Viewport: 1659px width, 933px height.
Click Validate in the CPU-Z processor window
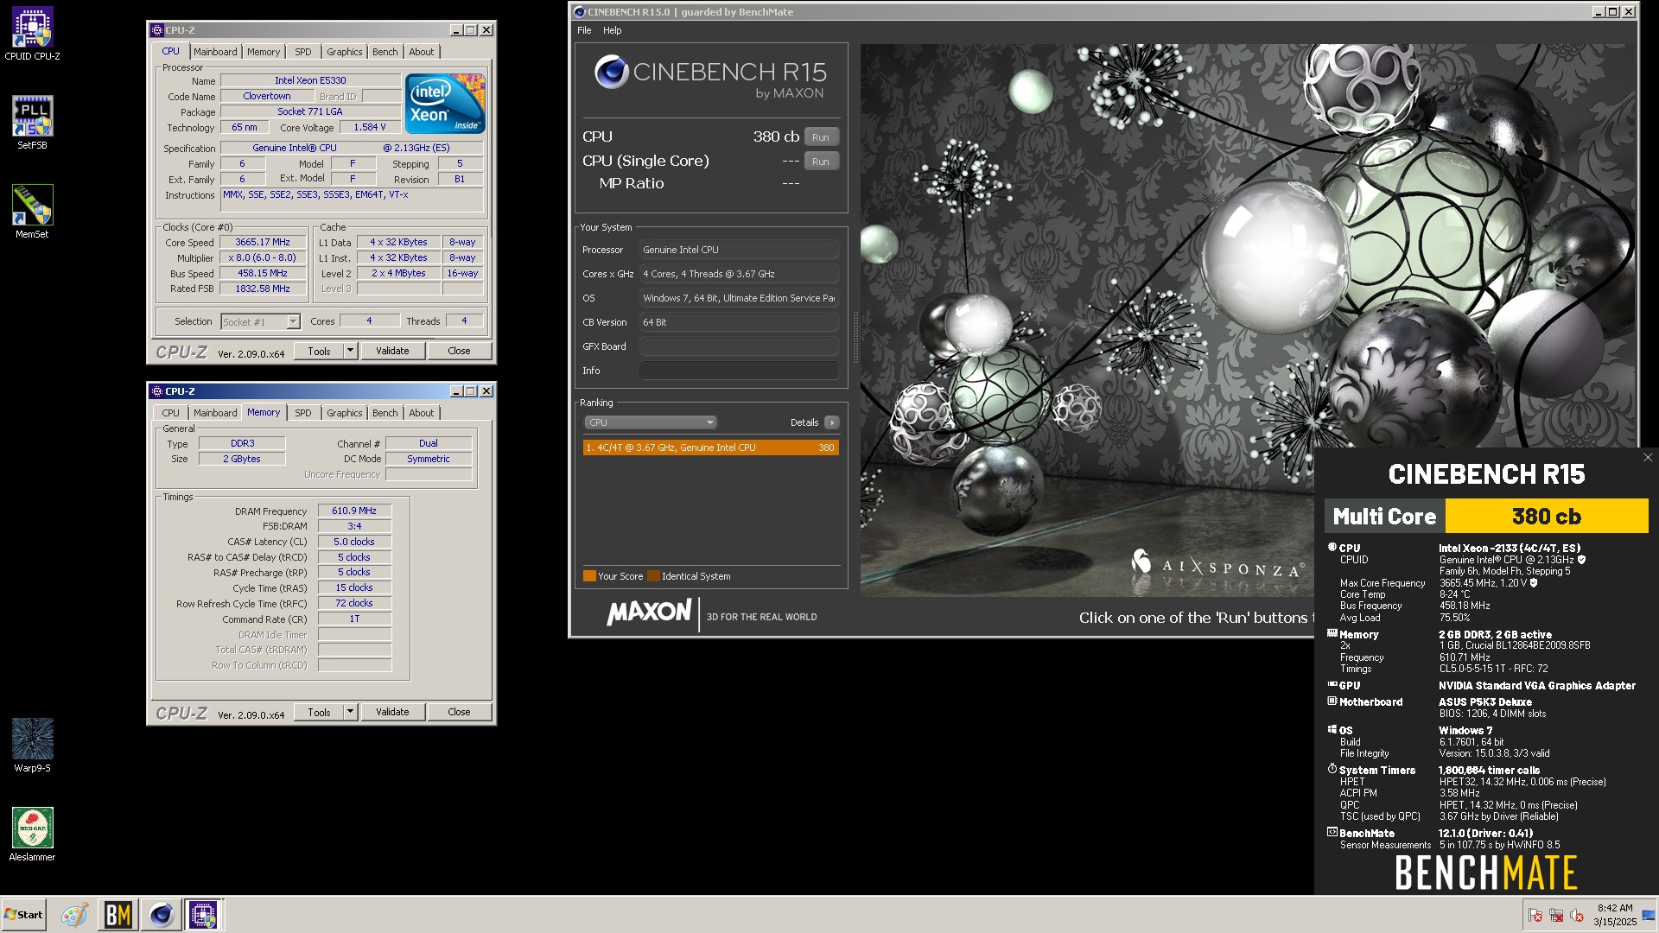click(x=392, y=351)
